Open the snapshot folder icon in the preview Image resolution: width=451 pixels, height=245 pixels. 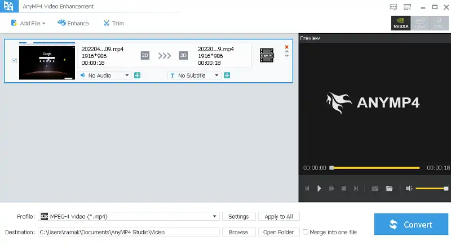[389, 189]
